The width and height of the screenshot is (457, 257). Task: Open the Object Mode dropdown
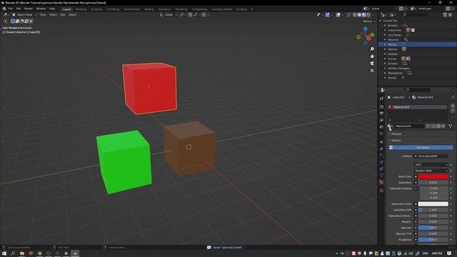click(24, 15)
